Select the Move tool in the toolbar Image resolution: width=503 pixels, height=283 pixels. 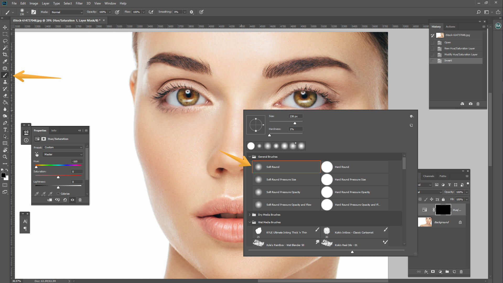pos(5,27)
